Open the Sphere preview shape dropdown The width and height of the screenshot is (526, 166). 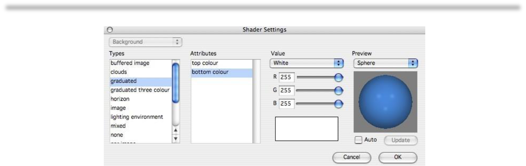386,64
